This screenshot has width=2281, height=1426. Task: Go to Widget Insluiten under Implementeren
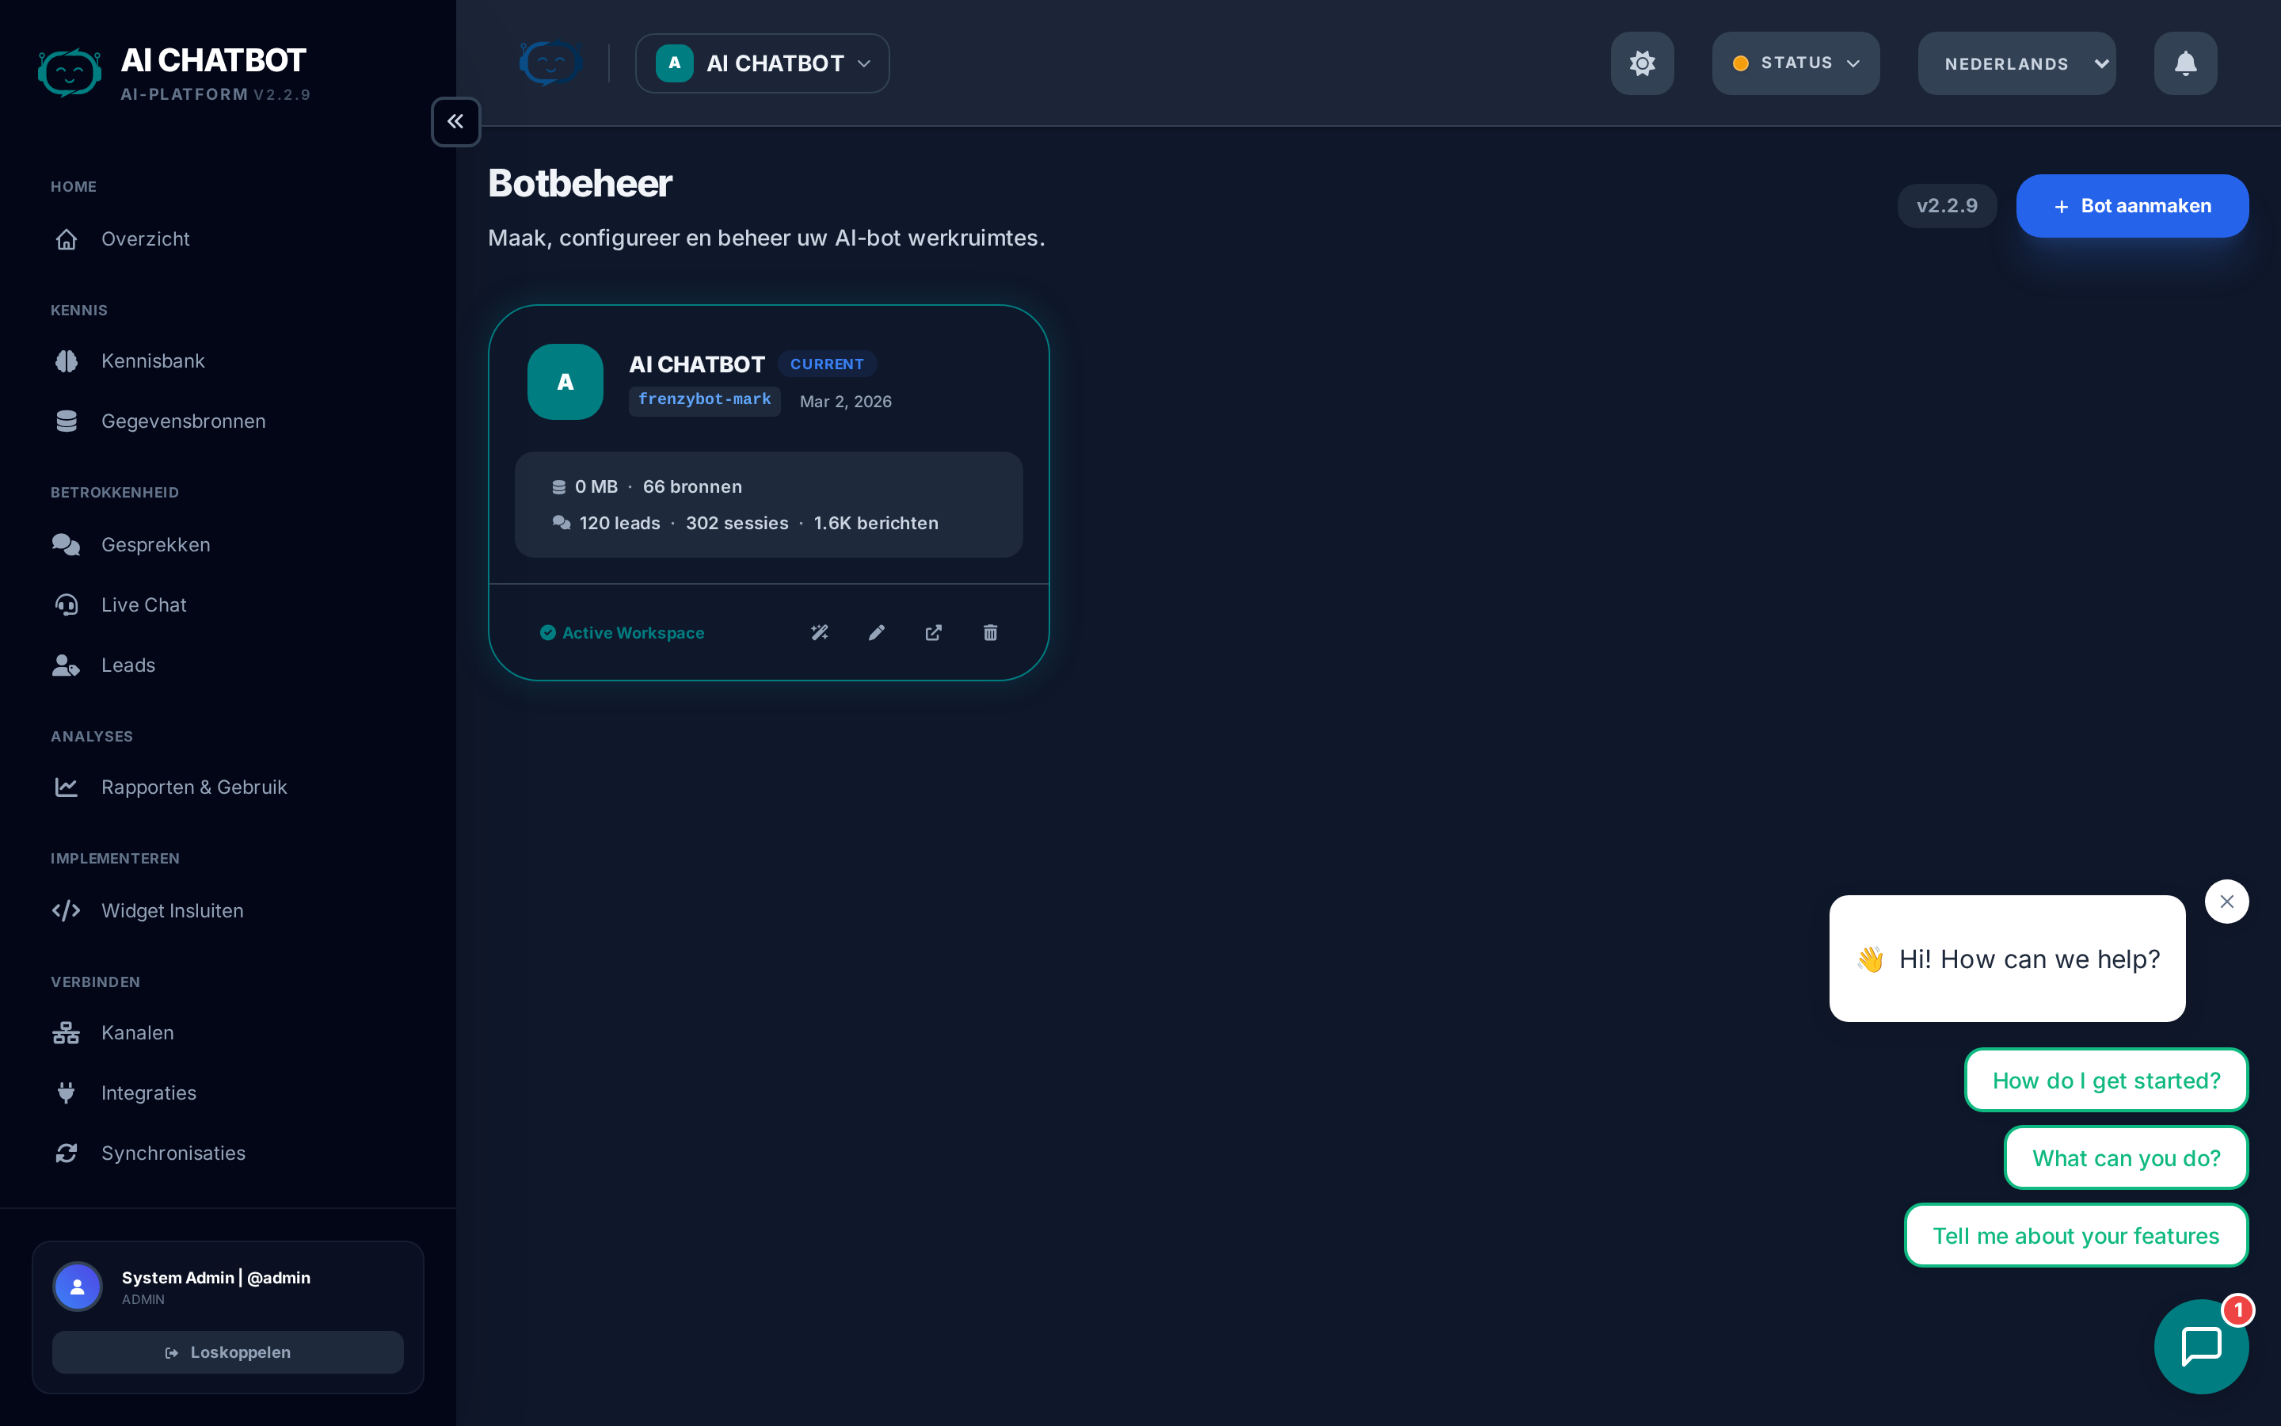click(172, 910)
